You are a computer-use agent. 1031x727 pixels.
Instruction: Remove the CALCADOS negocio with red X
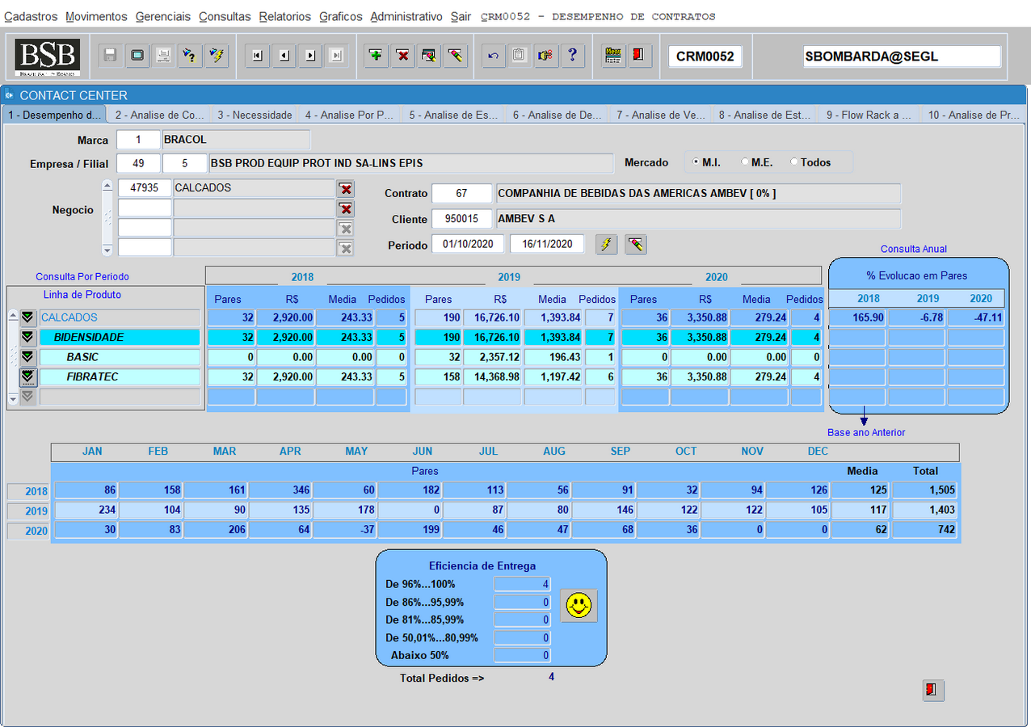click(346, 189)
